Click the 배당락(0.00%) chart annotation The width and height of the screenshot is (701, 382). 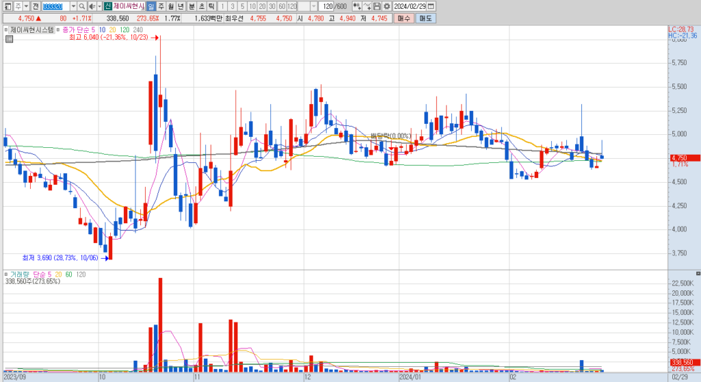point(390,136)
